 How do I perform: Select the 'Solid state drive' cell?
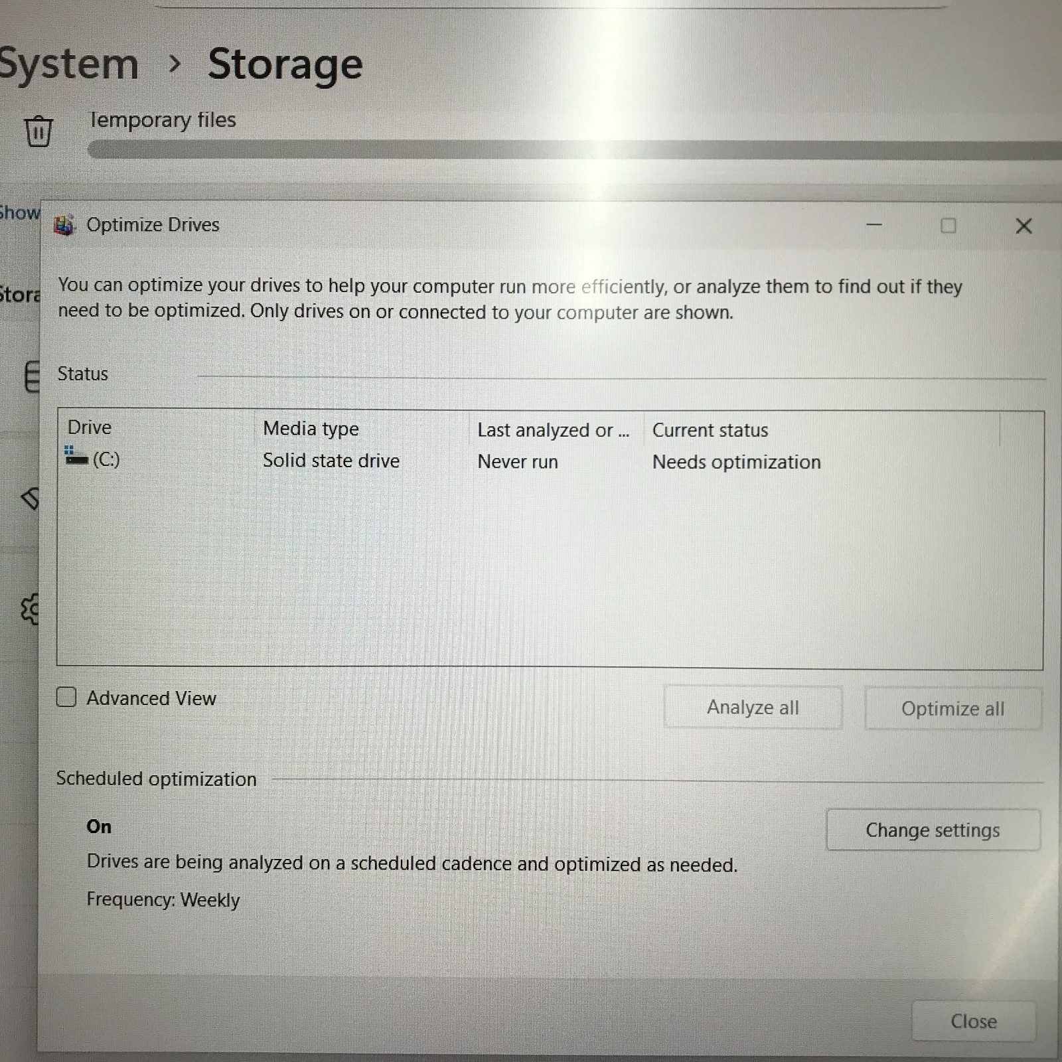[x=331, y=461]
